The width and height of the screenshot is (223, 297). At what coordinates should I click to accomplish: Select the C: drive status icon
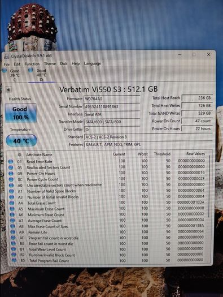tap(5, 71)
